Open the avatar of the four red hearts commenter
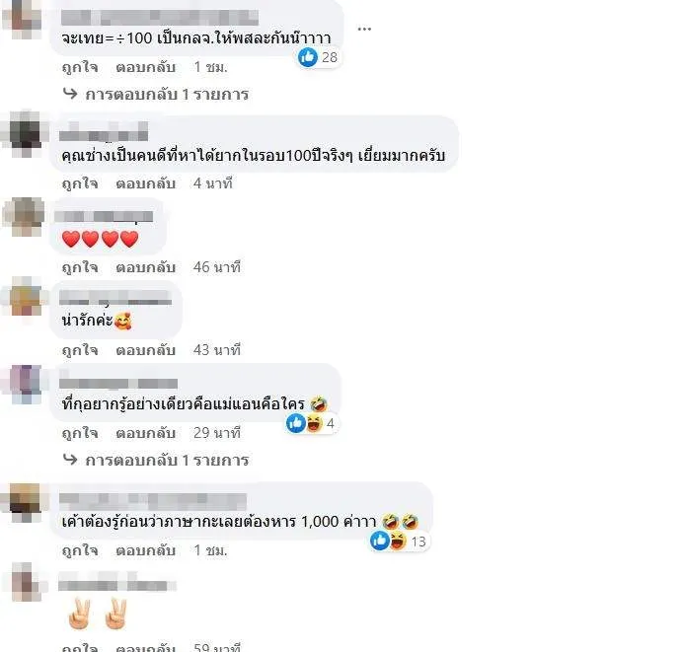 tap(25, 217)
